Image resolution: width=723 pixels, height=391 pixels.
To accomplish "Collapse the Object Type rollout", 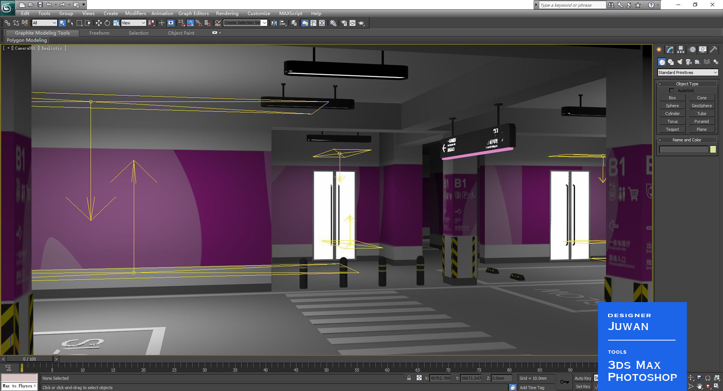I will click(687, 84).
